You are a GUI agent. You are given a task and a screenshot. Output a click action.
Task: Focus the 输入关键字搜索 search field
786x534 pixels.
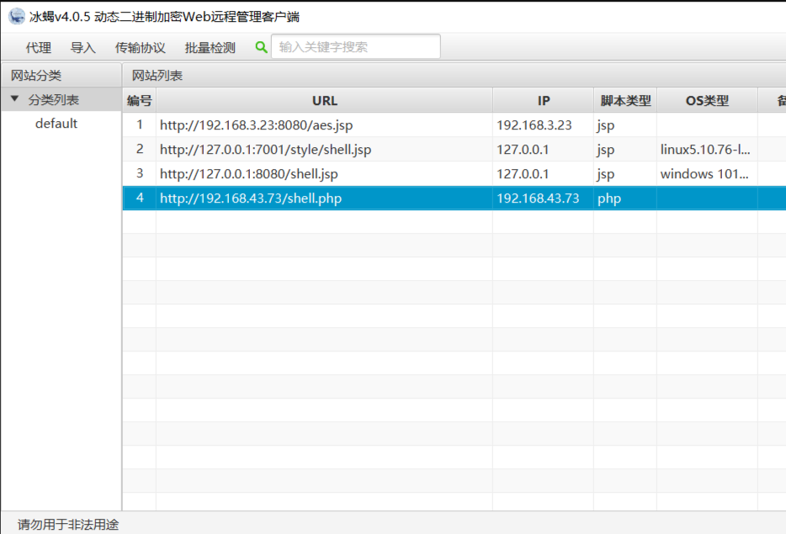tap(355, 46)
